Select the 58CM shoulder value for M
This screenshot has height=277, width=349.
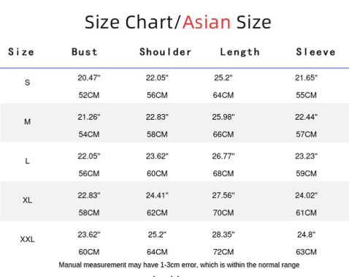pyautogui.click(x=157, y=134)
